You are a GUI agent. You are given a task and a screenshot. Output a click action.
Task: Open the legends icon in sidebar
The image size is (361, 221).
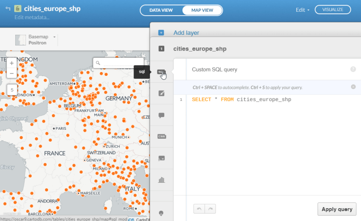tap(161, 158)
